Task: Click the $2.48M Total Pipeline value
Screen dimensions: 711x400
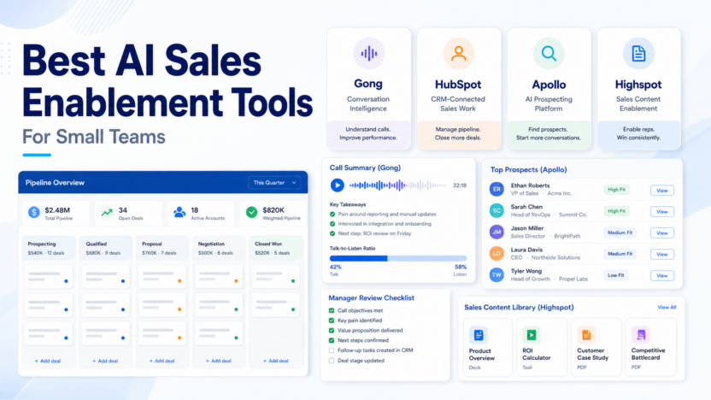Action: 57,210
